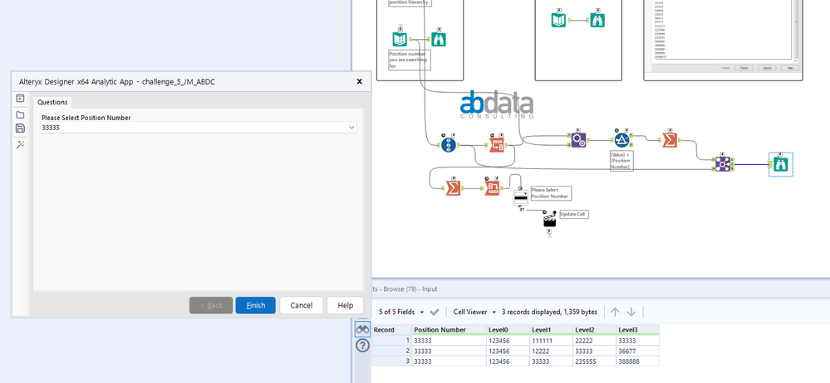Open the Position Number dropdown showing 33333
Viewport: 830px width, 383px height.
click(199, 128)
